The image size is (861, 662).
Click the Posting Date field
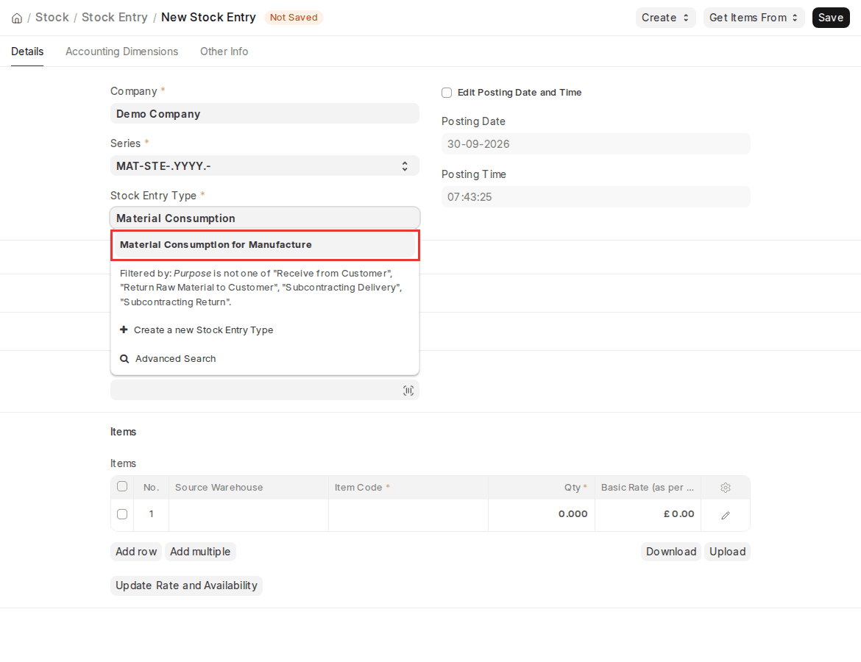[x=596, y=144]
